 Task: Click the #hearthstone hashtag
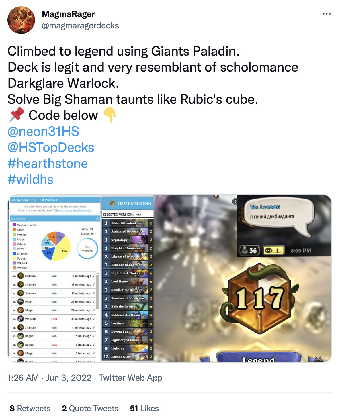coord(48,164)
